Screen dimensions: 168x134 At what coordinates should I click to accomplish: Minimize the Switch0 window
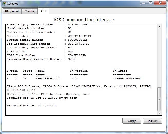click(144, 3)
